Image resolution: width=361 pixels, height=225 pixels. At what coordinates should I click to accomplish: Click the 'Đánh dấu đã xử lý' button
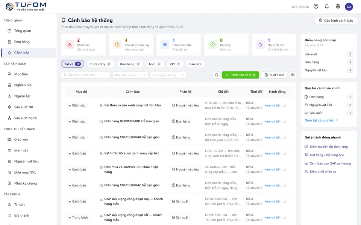(240, 75)
